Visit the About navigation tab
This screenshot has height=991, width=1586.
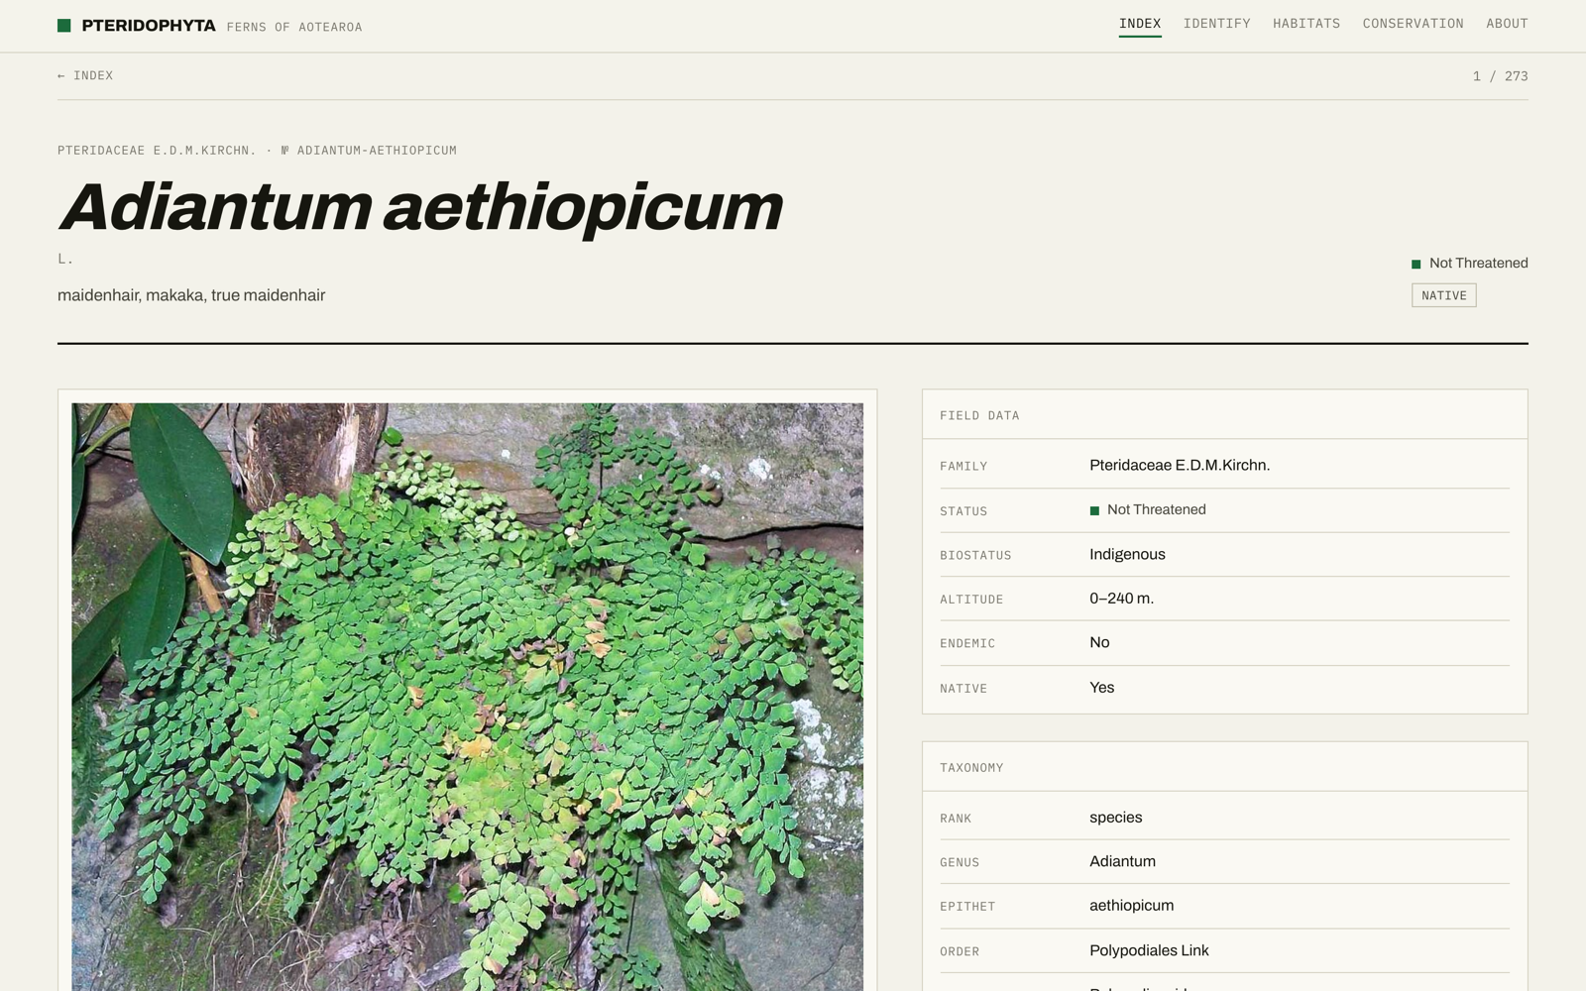[1507, 24]
